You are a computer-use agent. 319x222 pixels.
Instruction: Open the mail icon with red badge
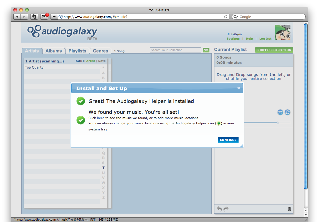(x=44, y=17)
